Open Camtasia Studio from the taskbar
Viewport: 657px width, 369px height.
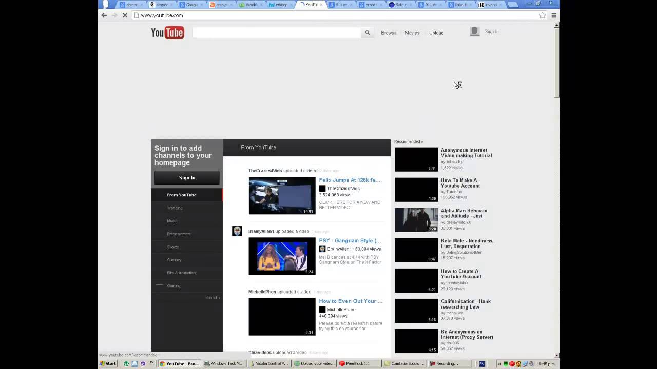pyautogui.click(x=404, y=364)
